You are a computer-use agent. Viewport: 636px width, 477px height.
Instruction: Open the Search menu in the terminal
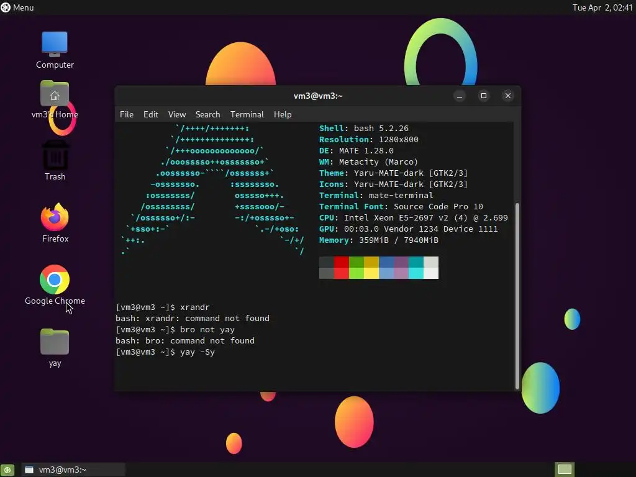(x=207, y=114)
